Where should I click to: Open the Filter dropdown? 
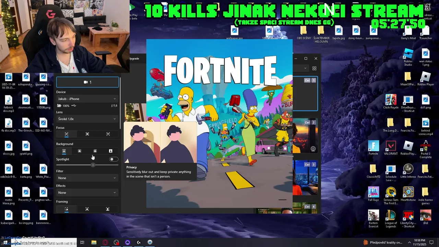pyautogui.click(x=87, y=178)
